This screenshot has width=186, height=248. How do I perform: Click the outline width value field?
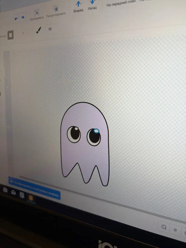point(23,33)
